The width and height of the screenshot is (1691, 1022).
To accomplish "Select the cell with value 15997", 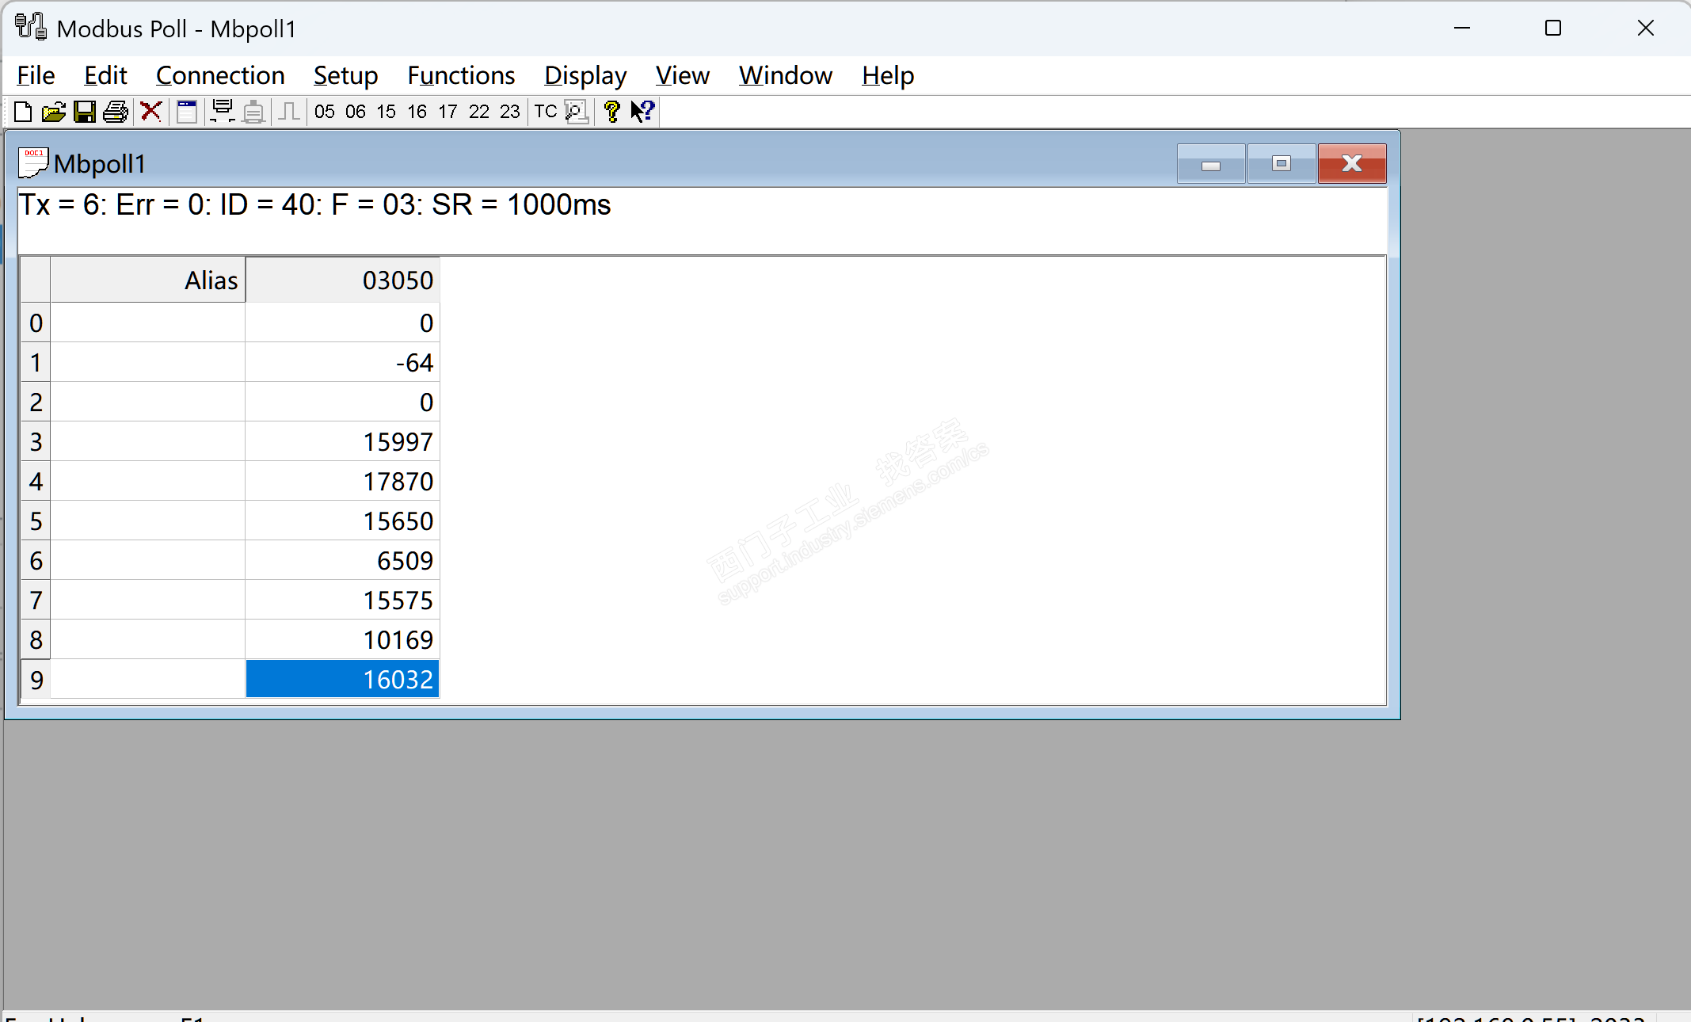I will click(x=342, y=441).
